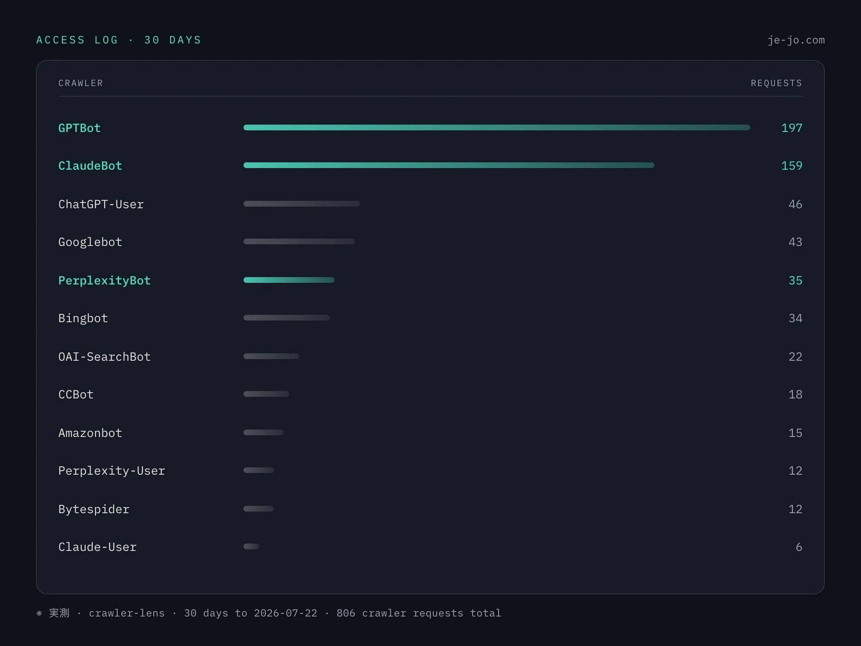
Task: Select the ClaudeBot crawler name
Action: tap(90, 166)
